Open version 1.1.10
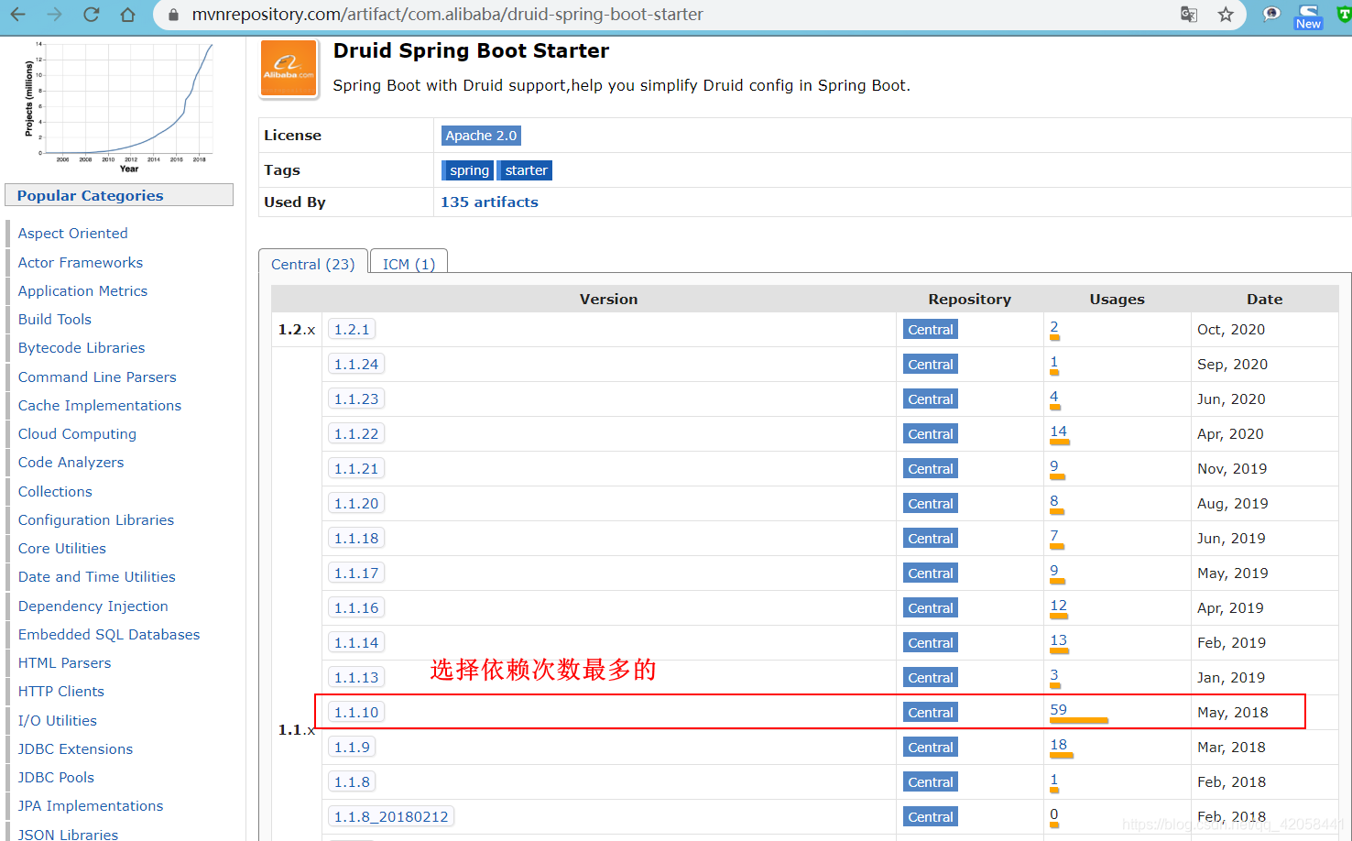 click(356, 713)
